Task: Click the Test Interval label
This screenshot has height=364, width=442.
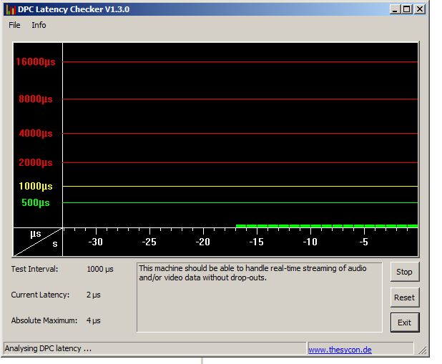Action: pos(34,269)
